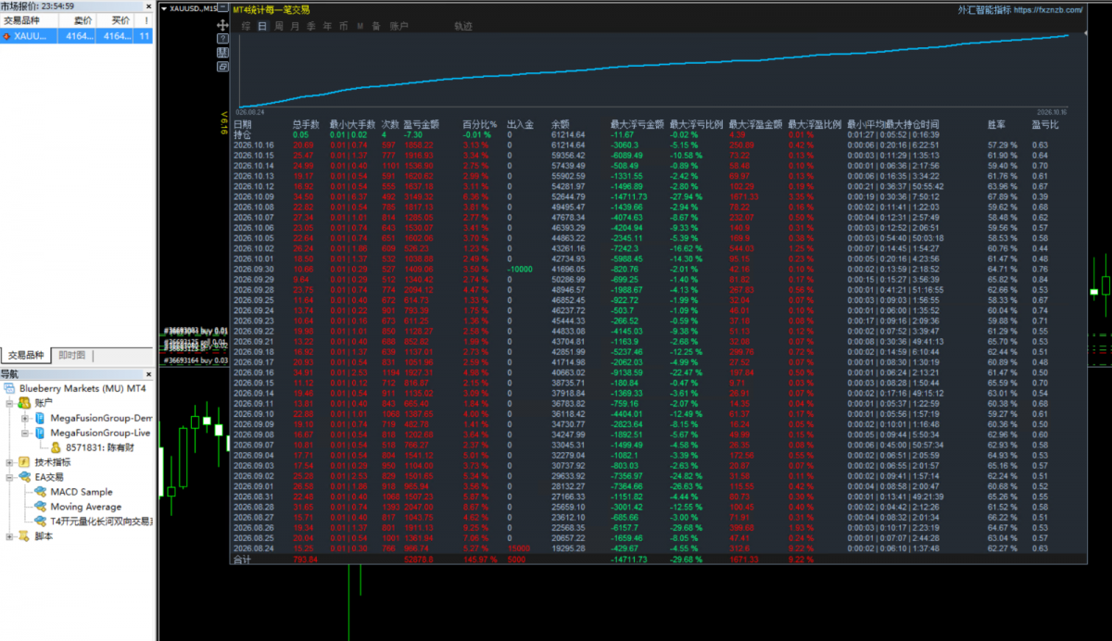Close the 导航 Navigator panel
Viewport: 1112px width, 641px height.
point(148,374)
